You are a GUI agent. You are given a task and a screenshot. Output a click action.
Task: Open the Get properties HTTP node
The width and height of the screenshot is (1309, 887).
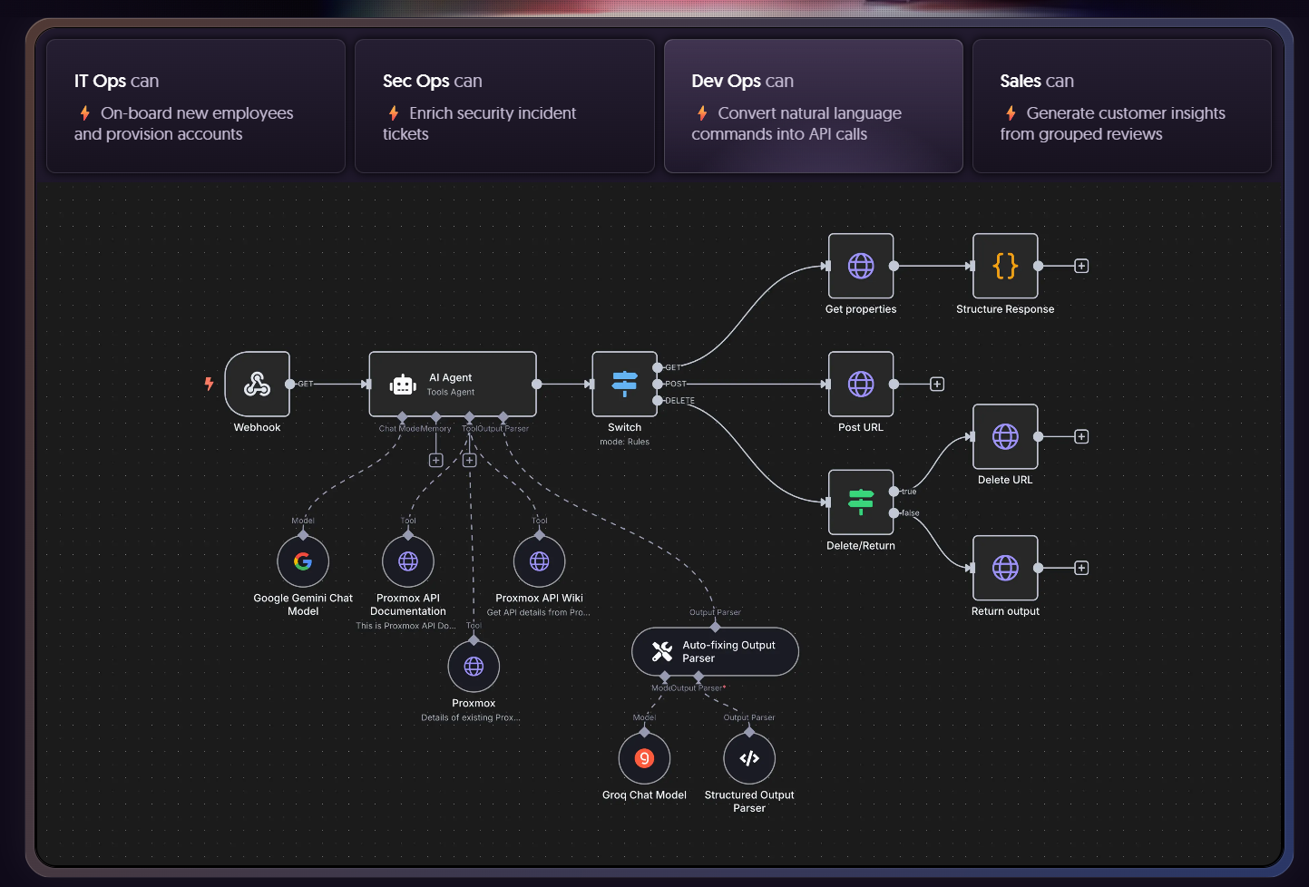click(x=861, y=266)
